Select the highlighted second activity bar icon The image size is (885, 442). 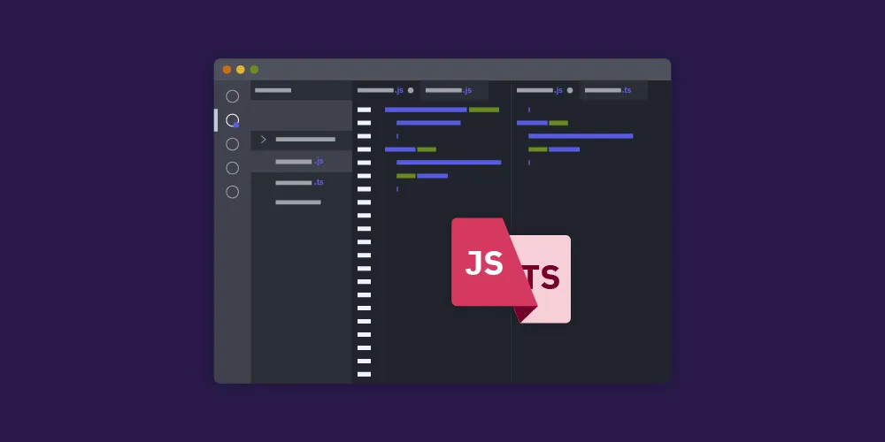(x=232, y=120)
